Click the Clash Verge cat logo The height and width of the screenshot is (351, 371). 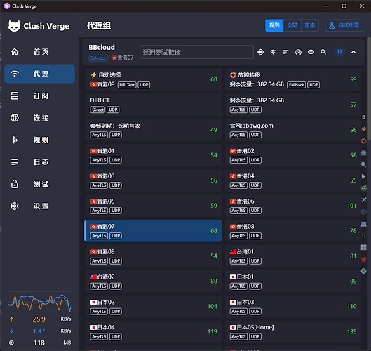14,26
